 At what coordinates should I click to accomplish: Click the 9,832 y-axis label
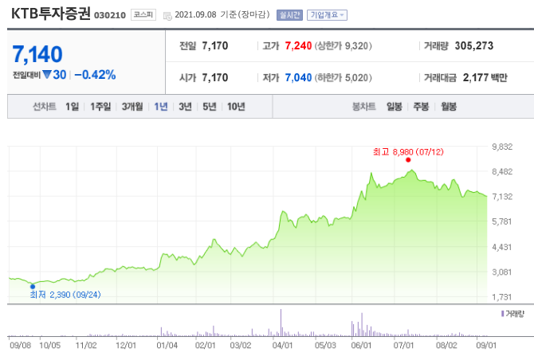point(502,147)
